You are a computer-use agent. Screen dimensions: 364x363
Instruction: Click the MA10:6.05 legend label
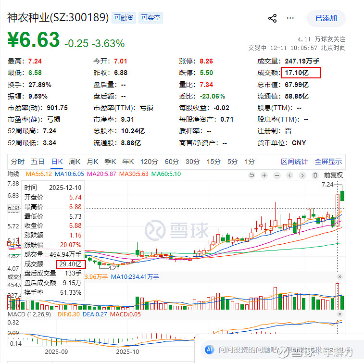pos(69,174)
